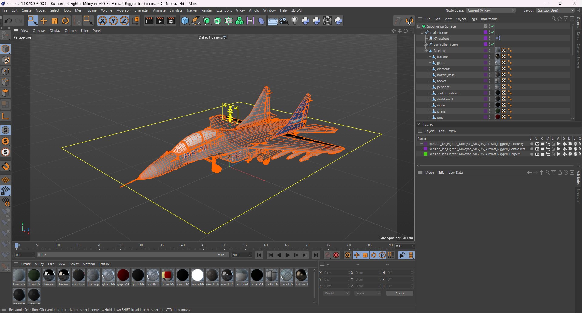Viewport: 582px width, 313px height.
Task: Open the Node Space dropdown
Action: [491, 10]
